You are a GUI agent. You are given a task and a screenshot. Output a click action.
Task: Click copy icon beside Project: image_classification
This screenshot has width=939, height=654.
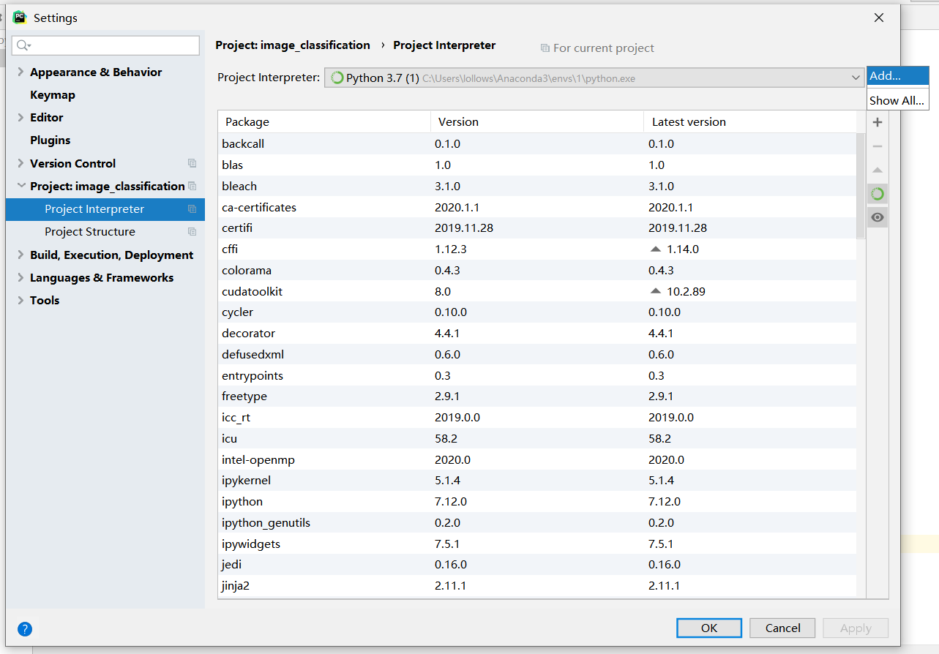[192, 186]
